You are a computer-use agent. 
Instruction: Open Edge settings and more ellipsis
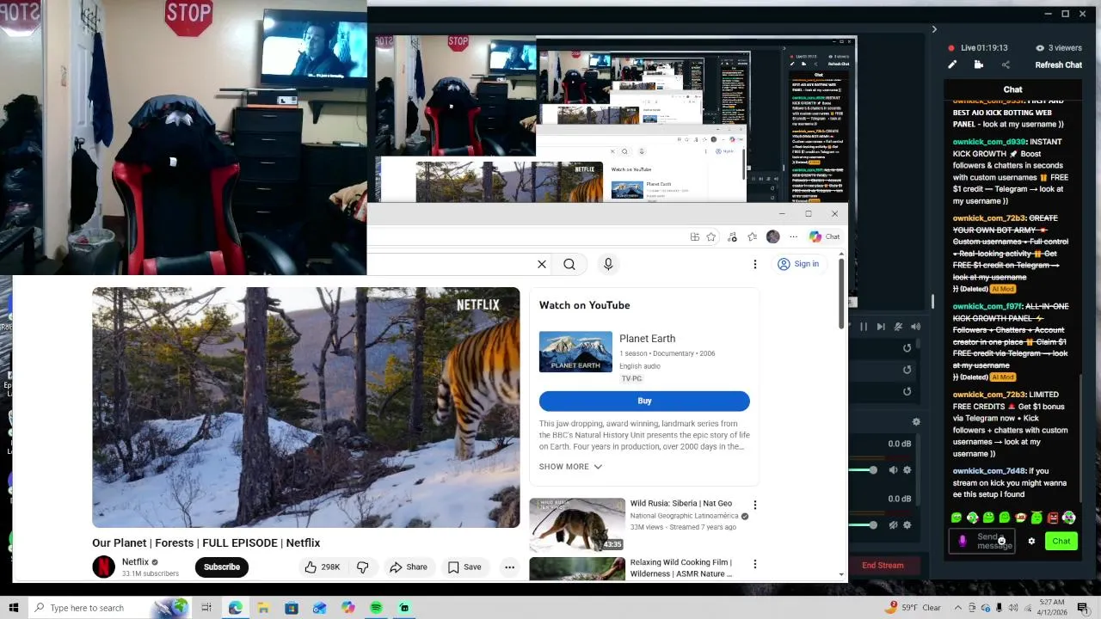tap(794, 237)
